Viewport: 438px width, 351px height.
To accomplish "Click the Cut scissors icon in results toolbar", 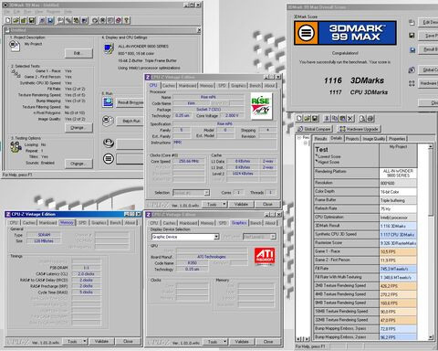I will click(x=327, y=118).
